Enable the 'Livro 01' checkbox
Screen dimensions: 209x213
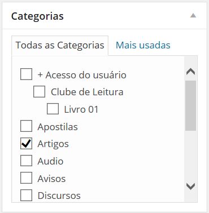point(53,109)
